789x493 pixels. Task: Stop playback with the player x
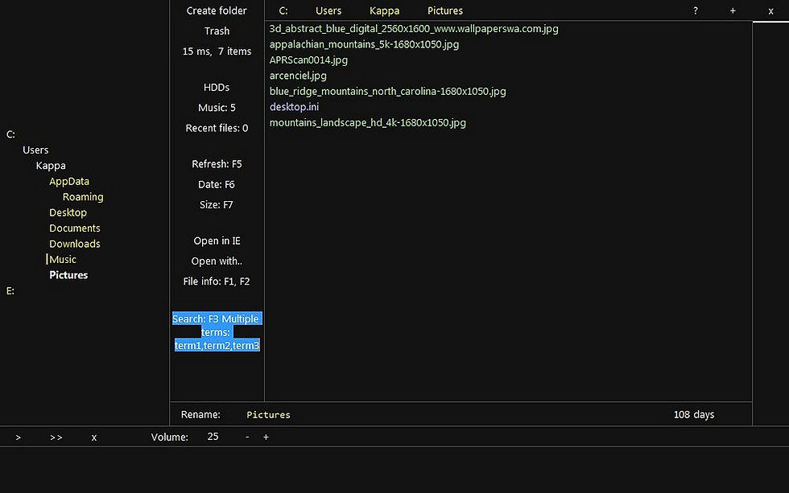click(x=93, y=438)
